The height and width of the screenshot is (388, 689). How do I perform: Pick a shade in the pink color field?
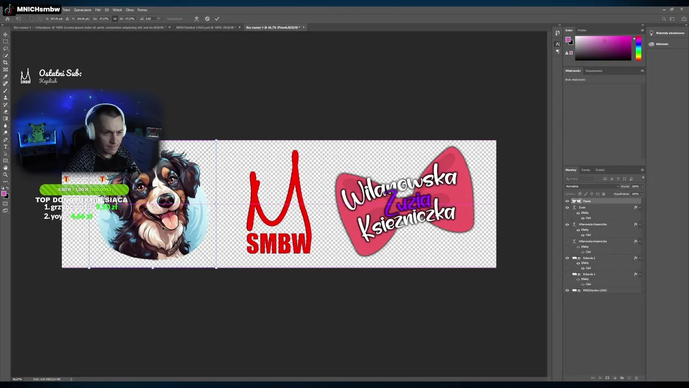pos(603,48)
